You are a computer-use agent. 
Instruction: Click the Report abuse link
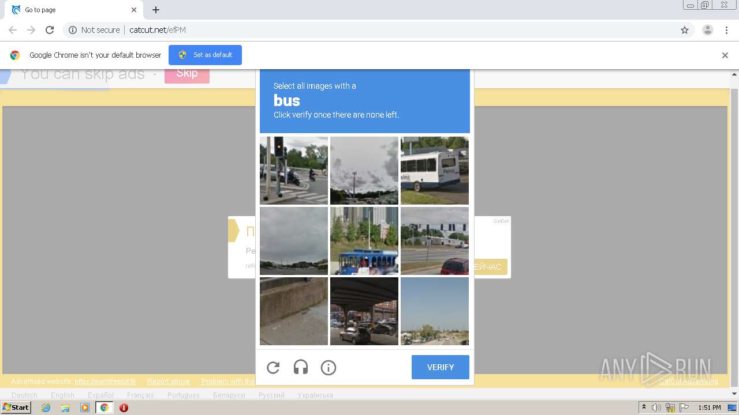169,382
